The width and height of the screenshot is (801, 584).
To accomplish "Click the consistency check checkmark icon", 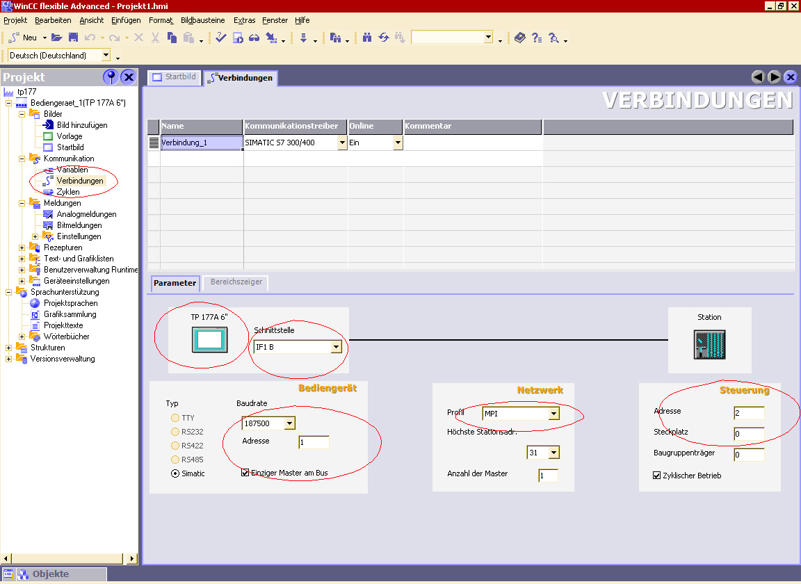I will 220,38.
